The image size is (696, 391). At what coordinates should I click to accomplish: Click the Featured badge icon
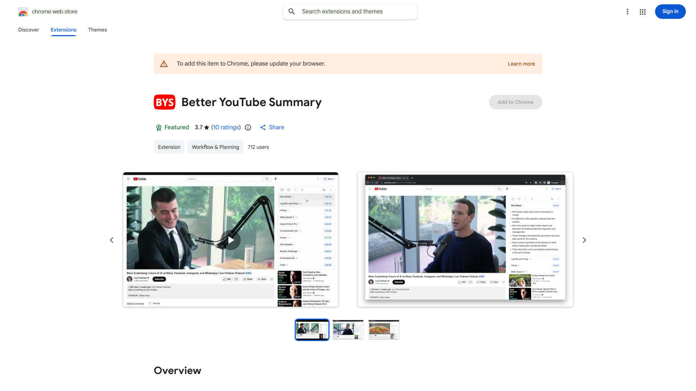pyautogui.click(x=159, y=127)
